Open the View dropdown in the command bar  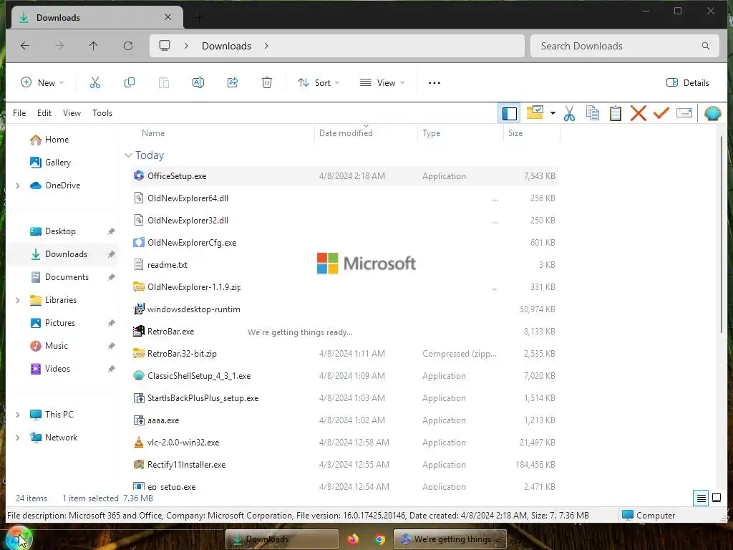[x=382, y=83]
